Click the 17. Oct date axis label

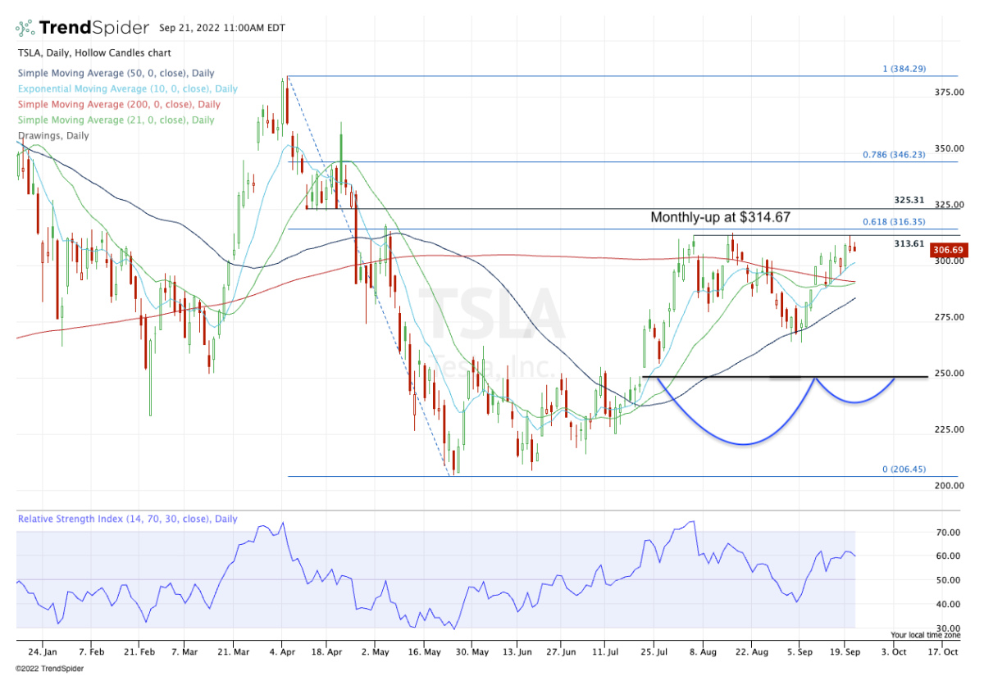pyautogui.click(x=944, y=652)
